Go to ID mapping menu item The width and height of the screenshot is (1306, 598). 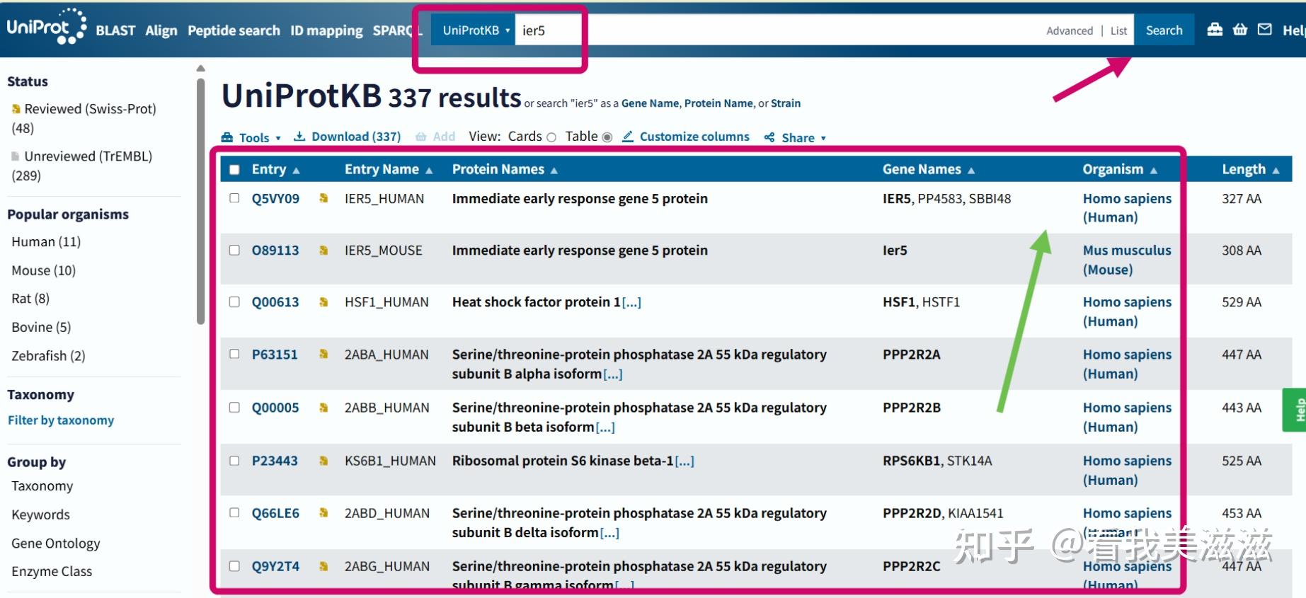coord(326,30)
